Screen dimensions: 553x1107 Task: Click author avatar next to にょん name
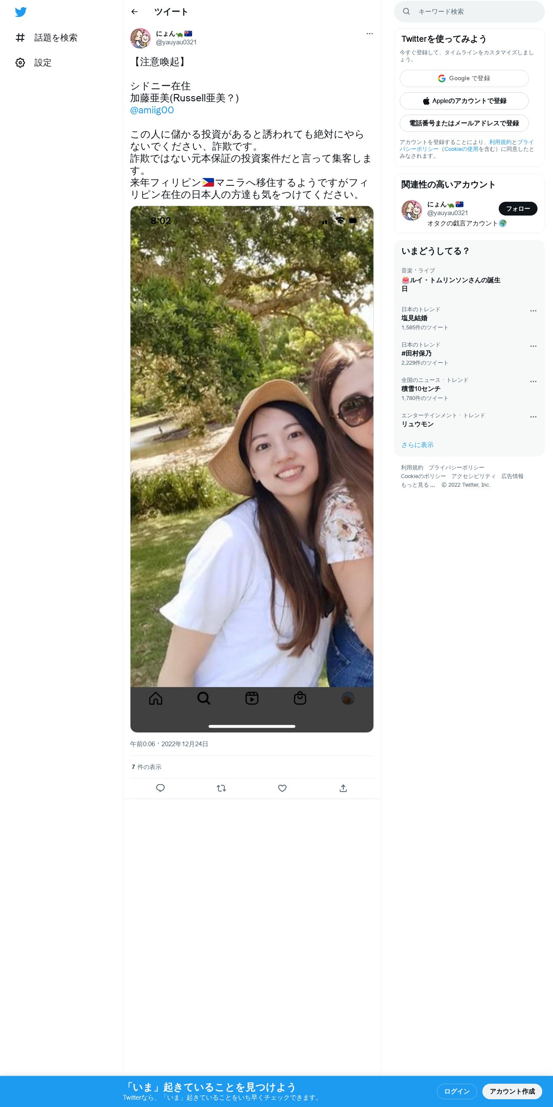(140, 38)
